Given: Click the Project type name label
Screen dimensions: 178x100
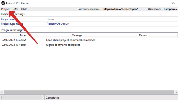Looking at the screenshot, I should [x=12, y=24].
